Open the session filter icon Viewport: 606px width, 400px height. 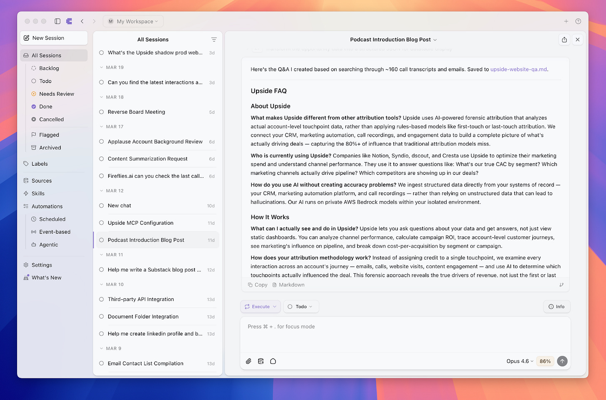[214, 39]
